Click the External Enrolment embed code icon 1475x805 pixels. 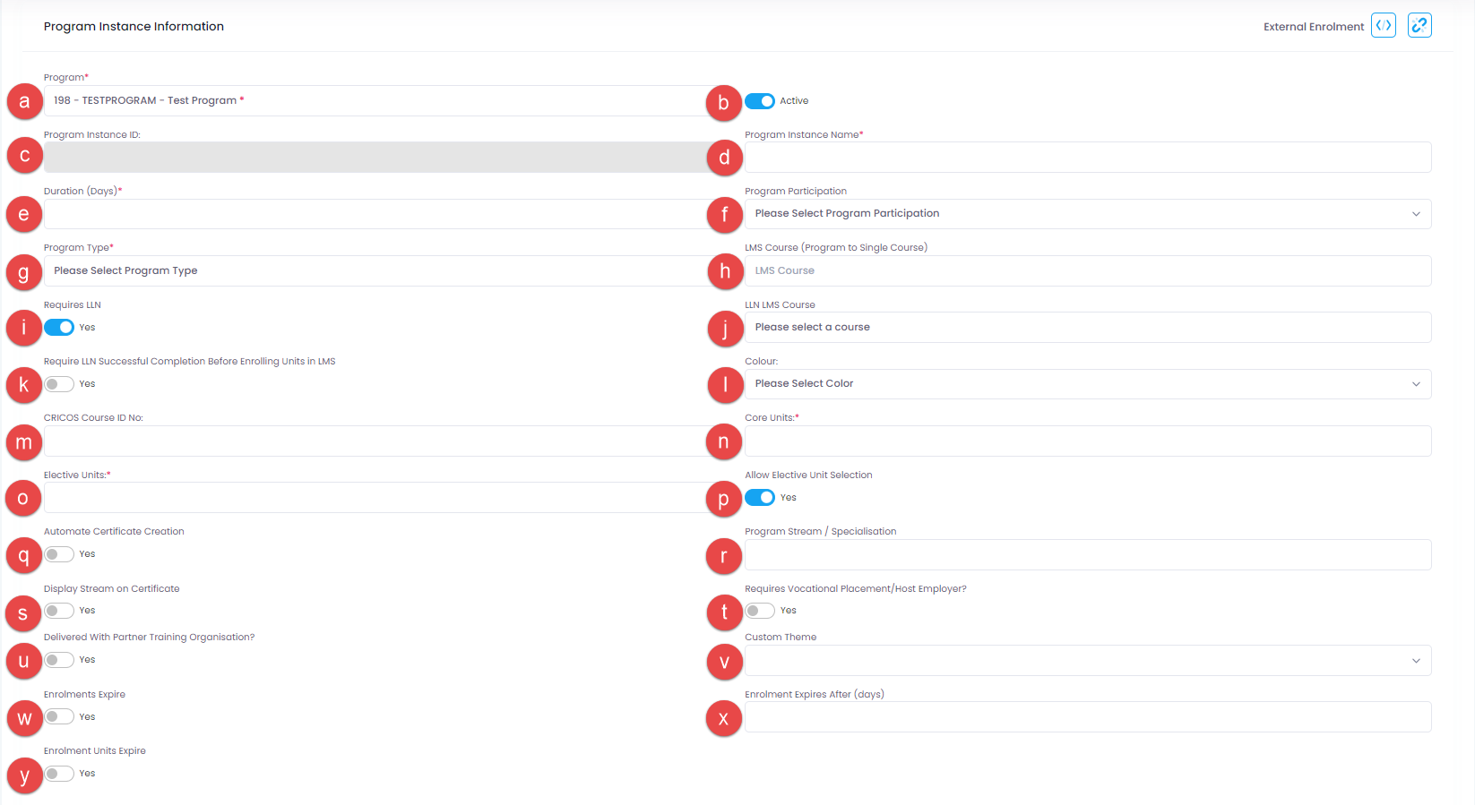click(1383, 26)
